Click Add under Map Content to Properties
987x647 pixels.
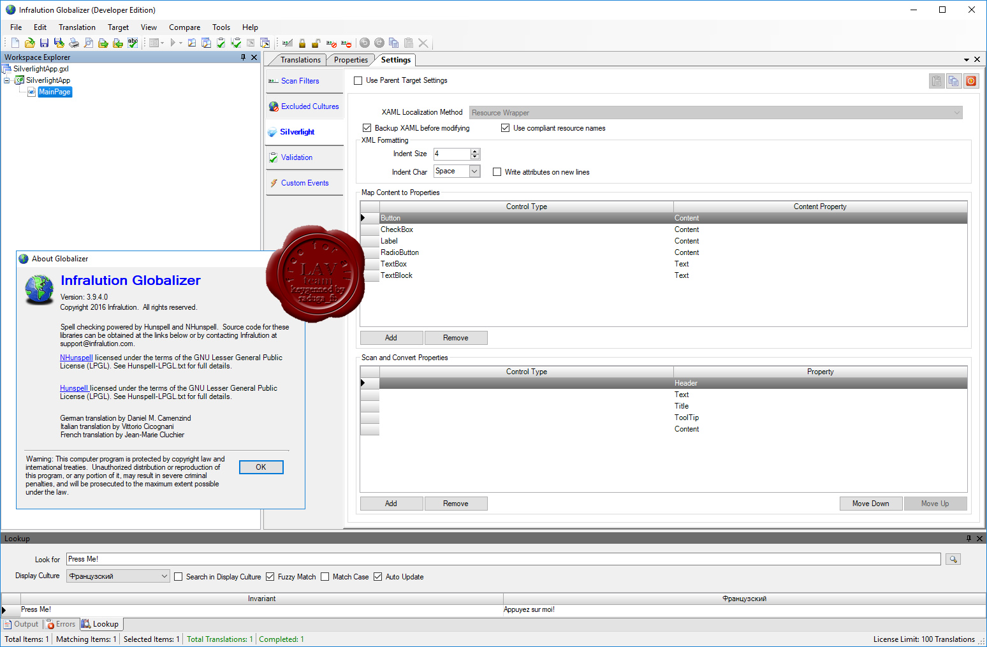[x=391, y=338]
